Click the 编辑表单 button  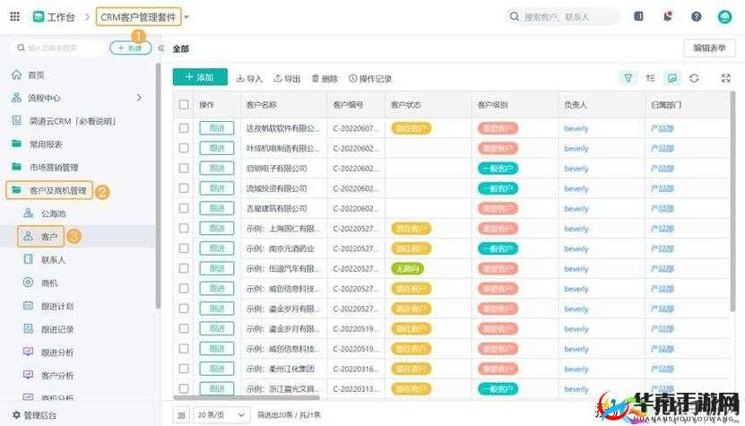[x=709, y=48]
